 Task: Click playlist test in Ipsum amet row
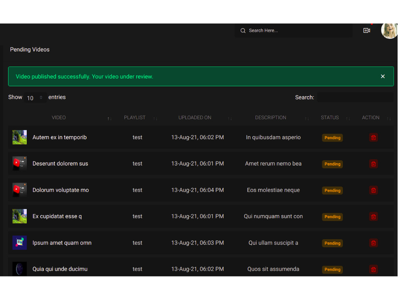click(x=137, y=243)
